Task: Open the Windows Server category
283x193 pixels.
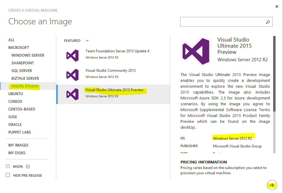Action: click(x=28, y=55)
